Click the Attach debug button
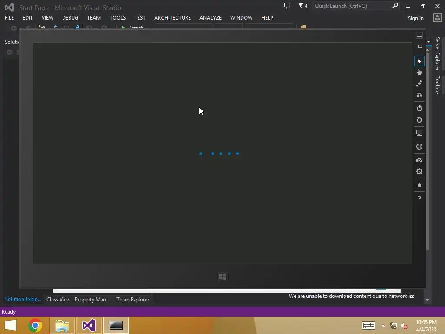Screen dimensions: 445x334 tap(133, 27)
